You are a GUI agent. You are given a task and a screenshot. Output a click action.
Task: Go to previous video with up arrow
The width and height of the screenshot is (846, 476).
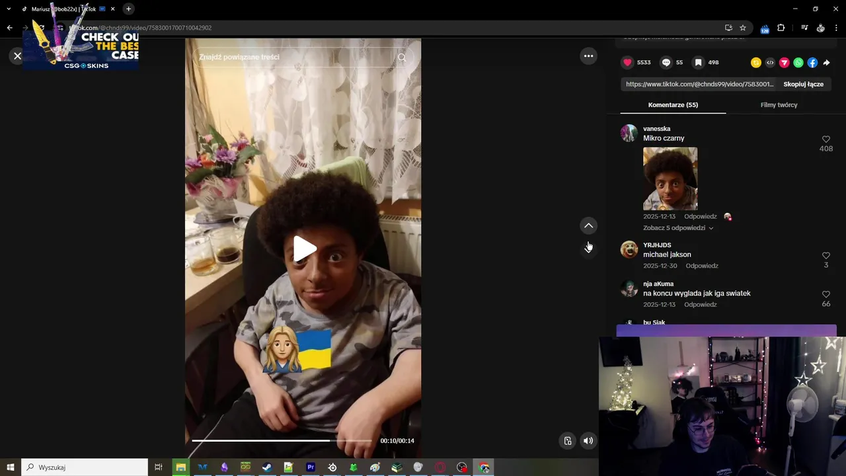pyautogui.click(x=588, y=225)
